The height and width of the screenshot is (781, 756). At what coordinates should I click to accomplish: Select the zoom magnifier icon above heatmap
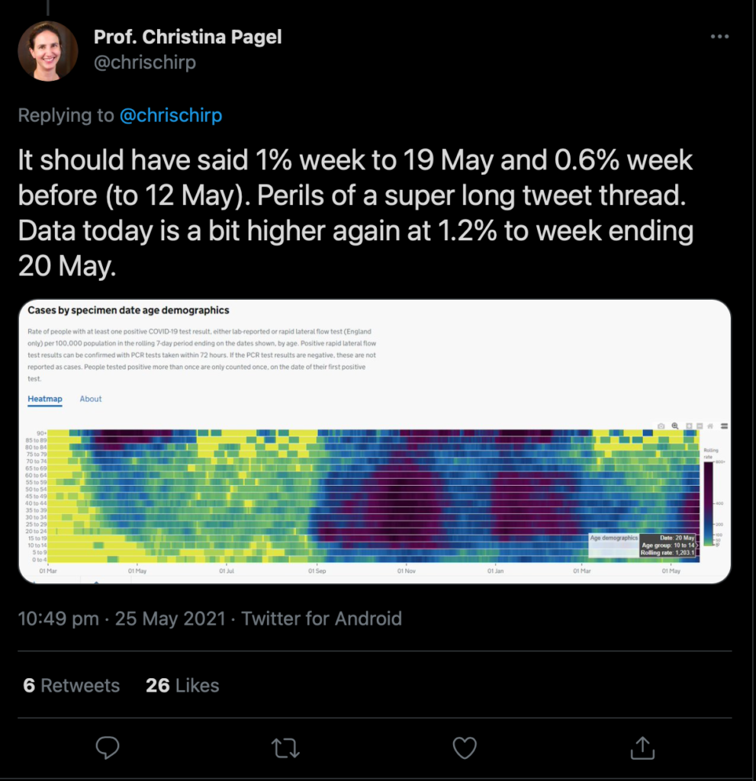point(675,426)
